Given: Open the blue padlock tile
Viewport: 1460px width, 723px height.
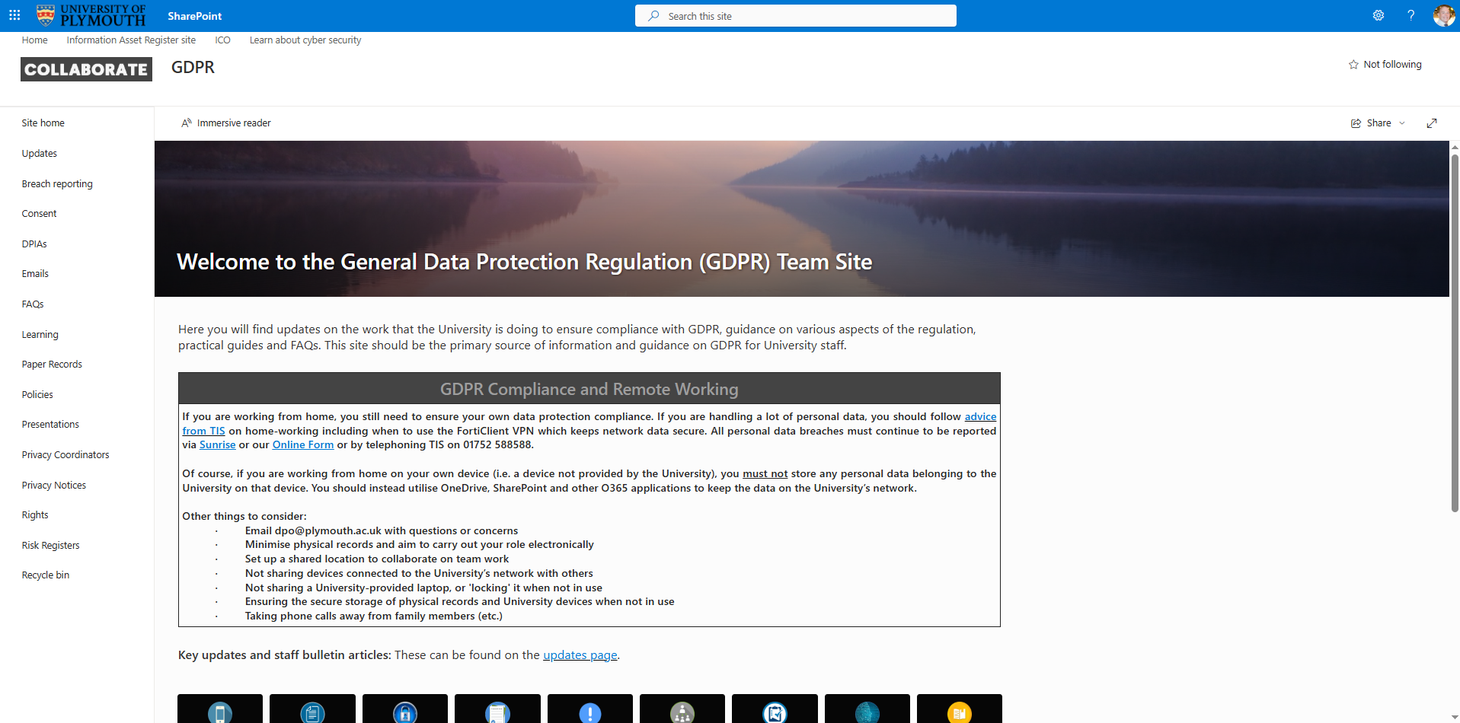Looking at the screenshot, I should [x=405, y=709].
